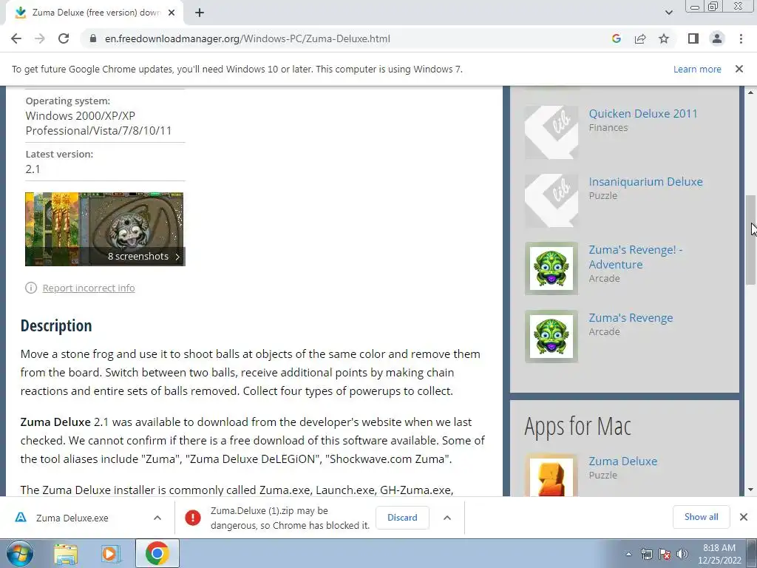The width and height of the screenshot is (757, 568).
Task: Toggle Chrome side panel
Action: [x=693, y=38]
